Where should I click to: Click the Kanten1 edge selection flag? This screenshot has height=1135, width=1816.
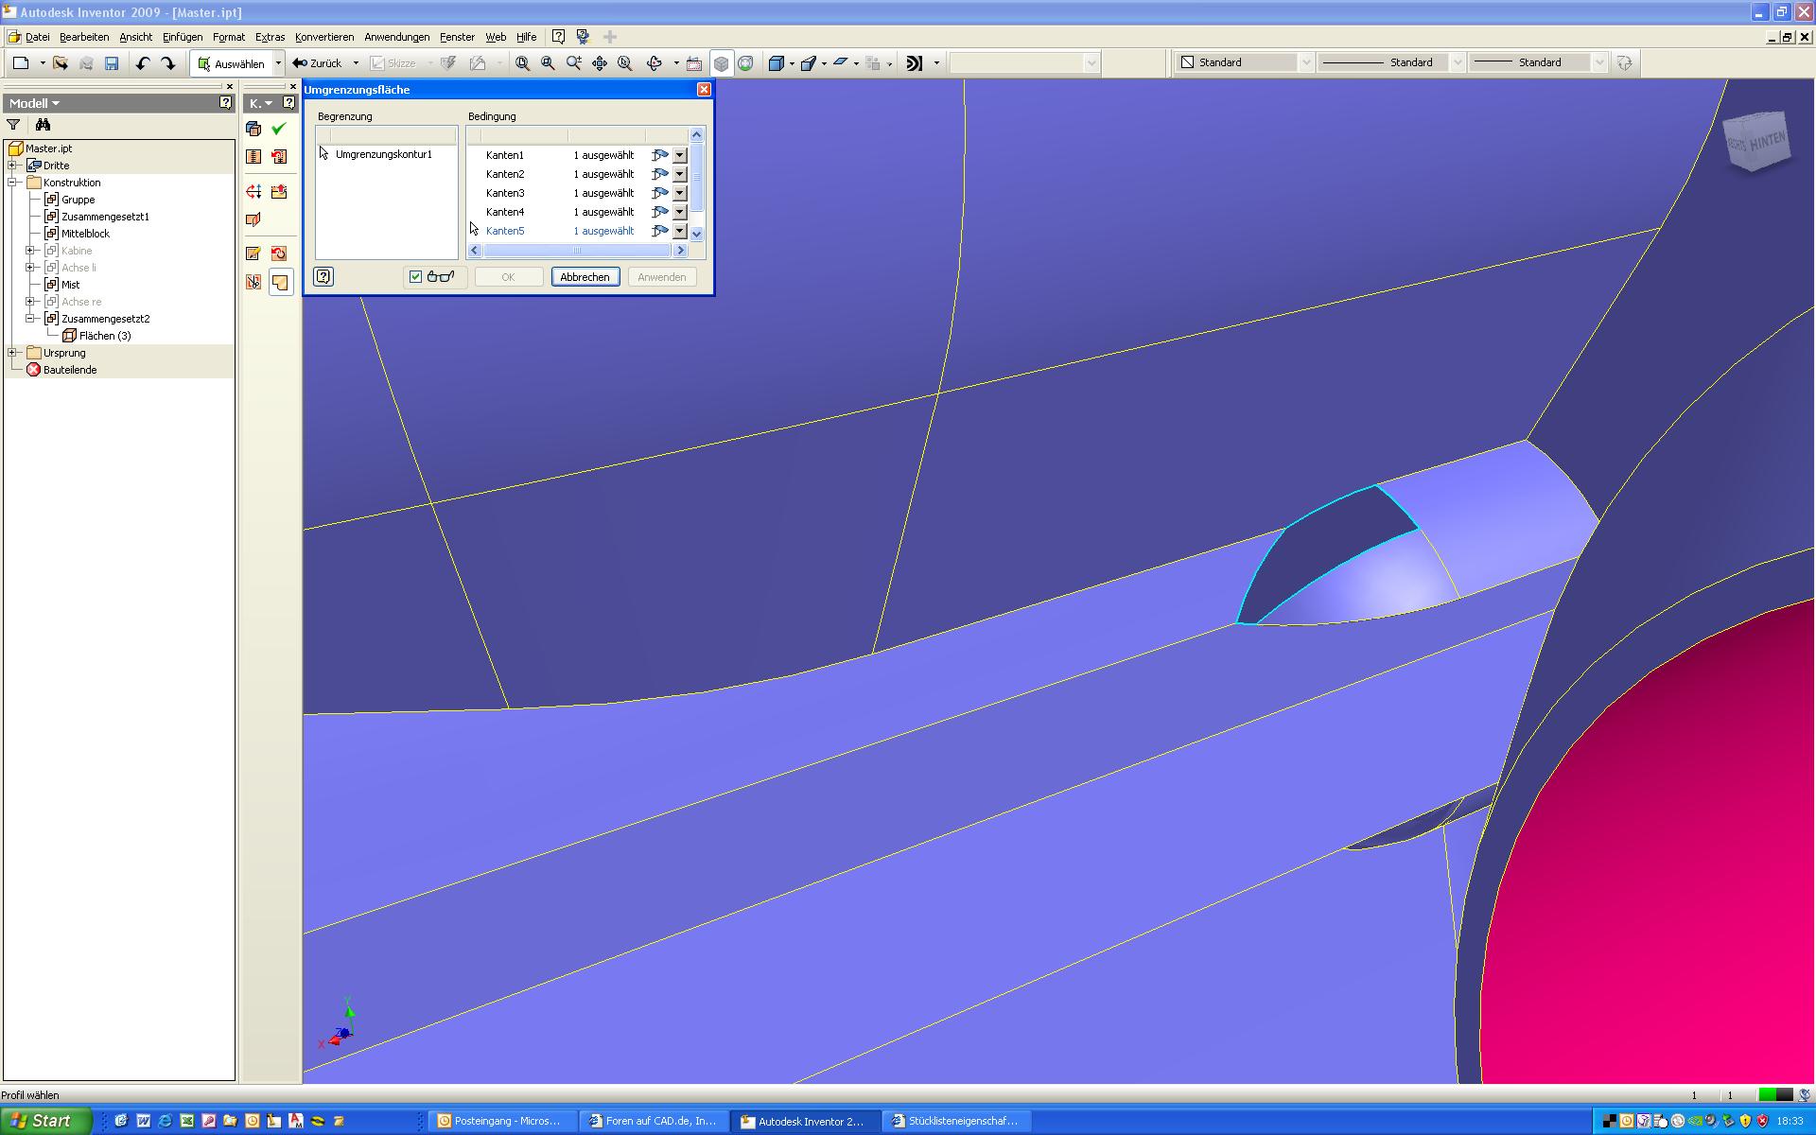click(659, 155)
